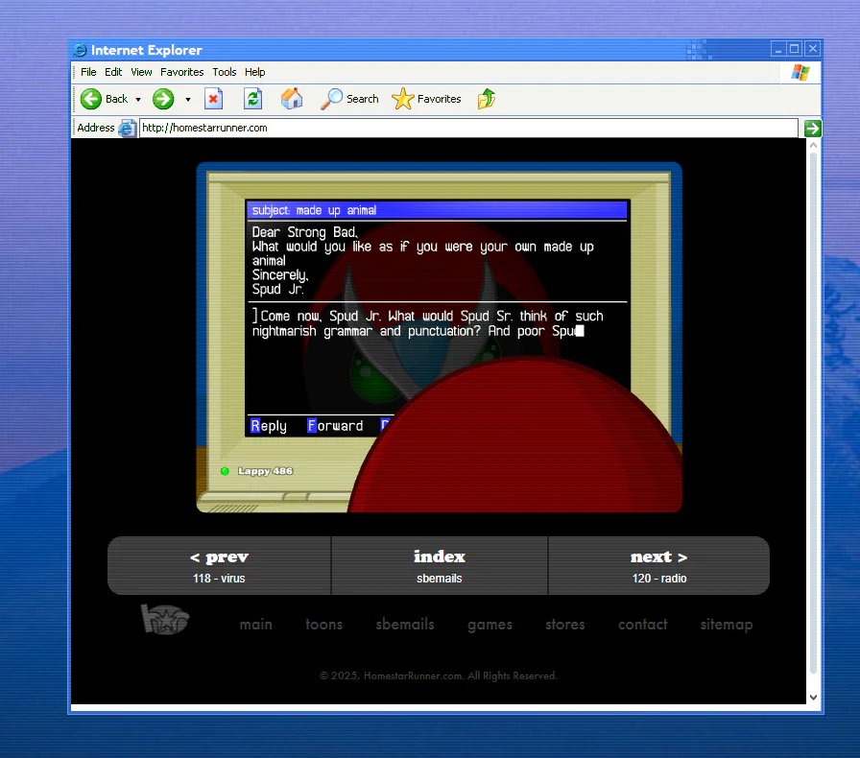Click the Favorites star icon
The width and height of the screenshot is (860, 758).
(402, 99)
